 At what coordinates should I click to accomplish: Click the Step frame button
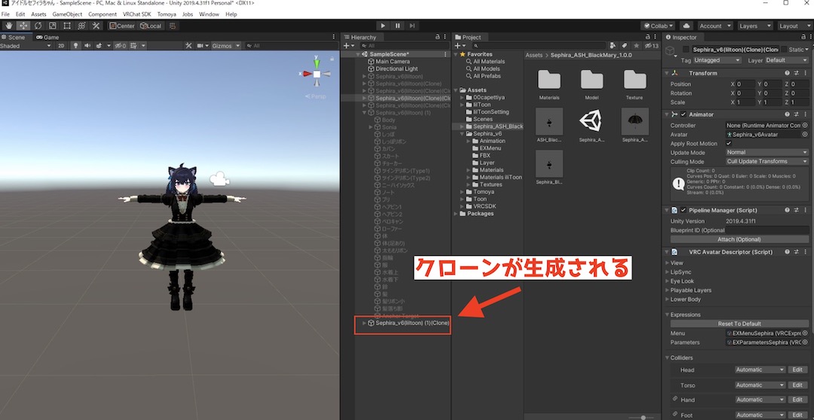tap(412, 26)
